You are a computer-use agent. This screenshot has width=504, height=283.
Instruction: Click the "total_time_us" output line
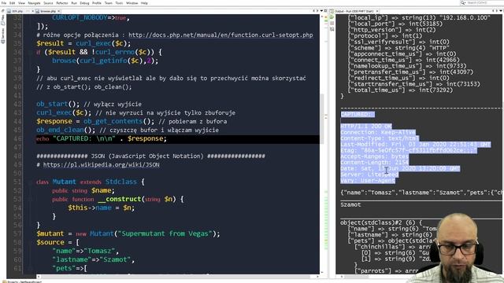[401, 90]
